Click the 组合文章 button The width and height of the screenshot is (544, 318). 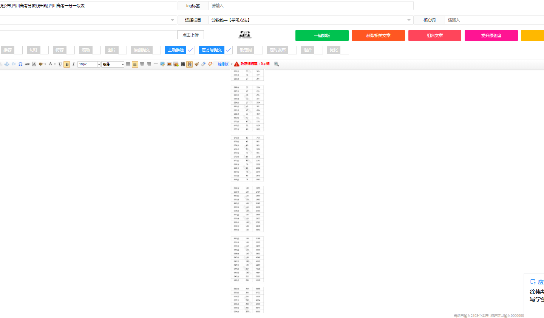(435, 36)
